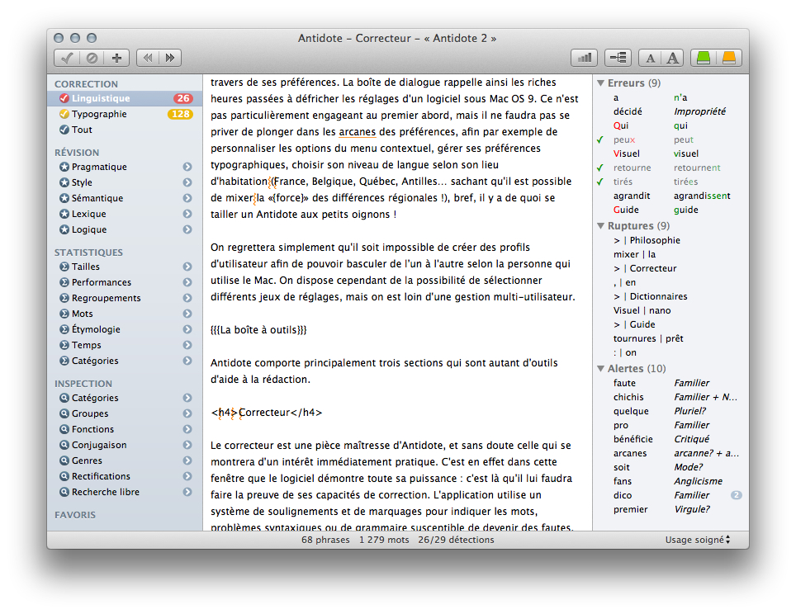796x614 pixels.
Task: Select the fans Anglicisme alert row
Action: (x=671, y=482)
